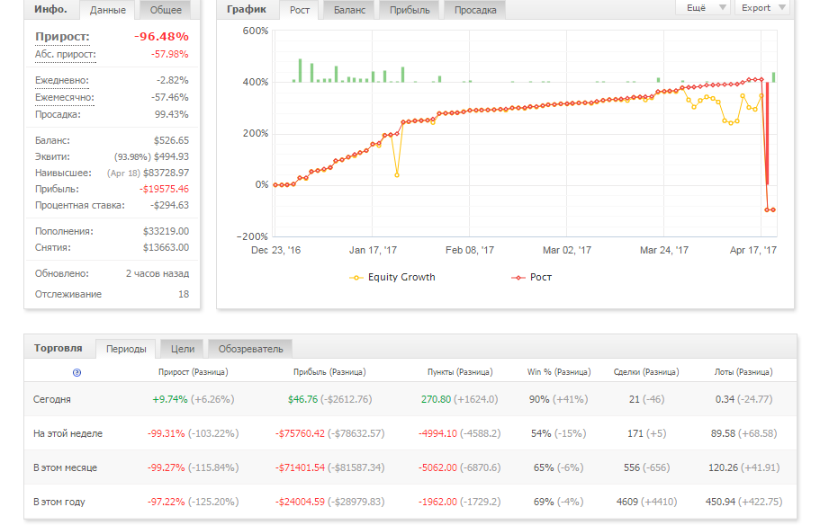Click the $33219.00 deposits value
The image size is (829, 525).
pos(166,231)
